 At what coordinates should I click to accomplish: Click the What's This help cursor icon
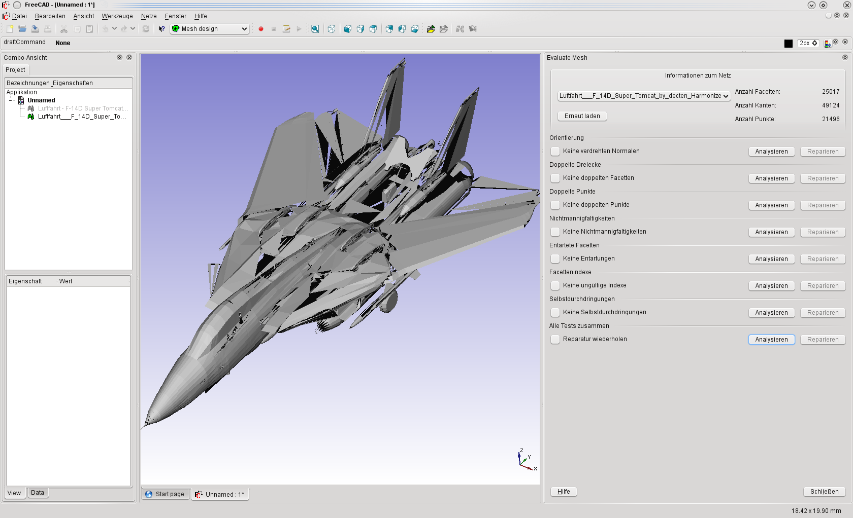pos(161,29)
